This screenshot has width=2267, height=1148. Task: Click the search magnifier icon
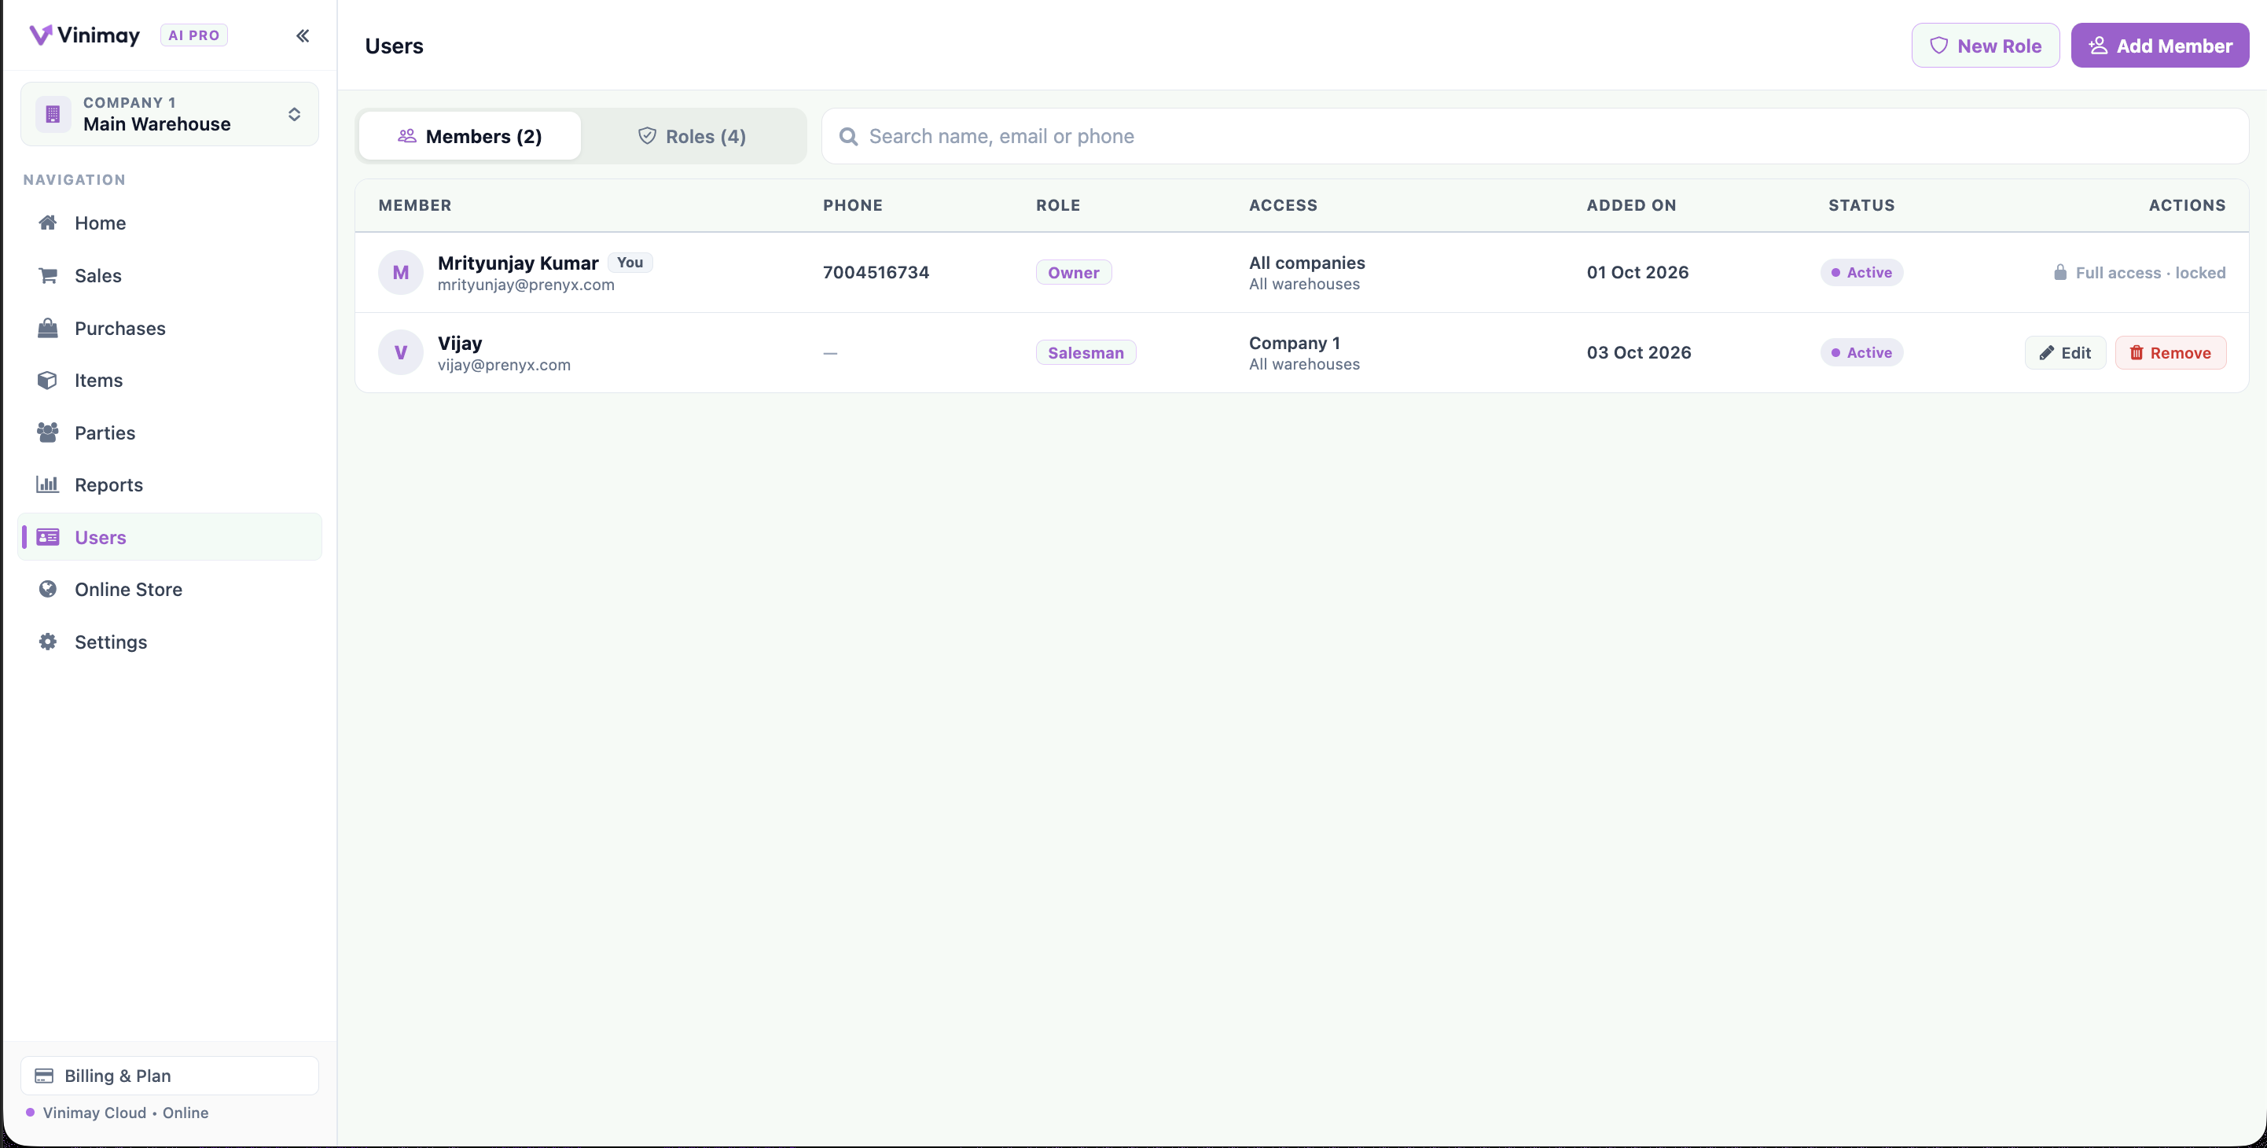(848, 137)
